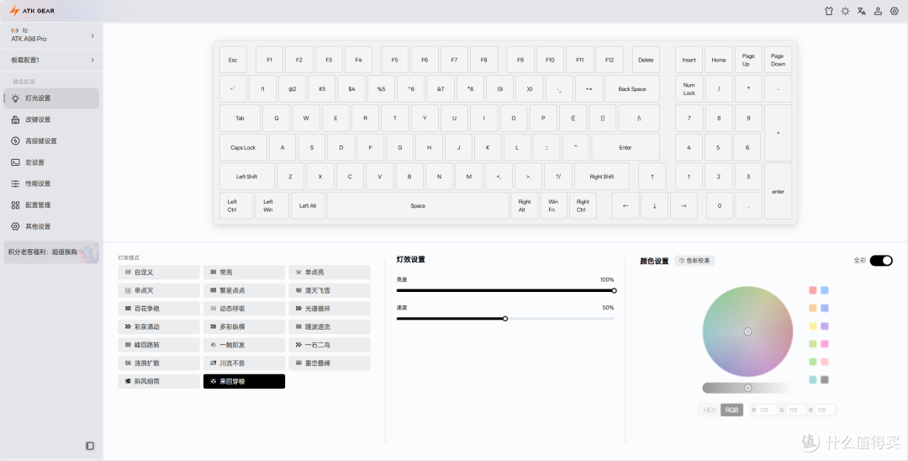Select the 光谱循环 lighting mode icon
This screenshot has width=908, height=461.
point(298,309)
